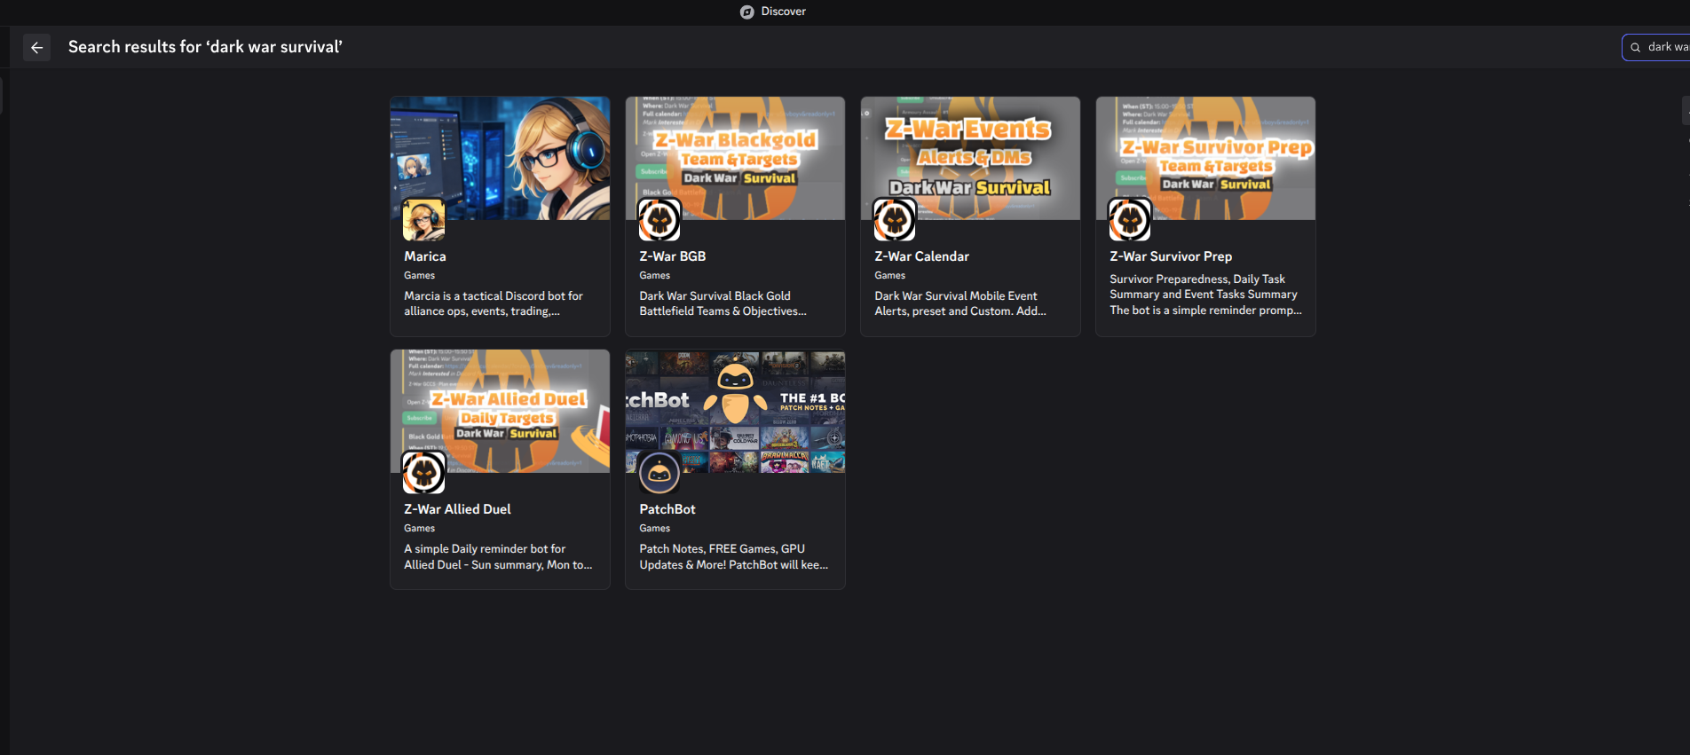Image resolution: width=1690 pixels, height=755 pixels.
Task: Click the magnifier icon in the search box
Action: [1635, 47]
